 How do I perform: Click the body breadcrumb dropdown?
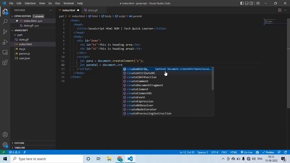pyautogui.click(x=106, y=16)
